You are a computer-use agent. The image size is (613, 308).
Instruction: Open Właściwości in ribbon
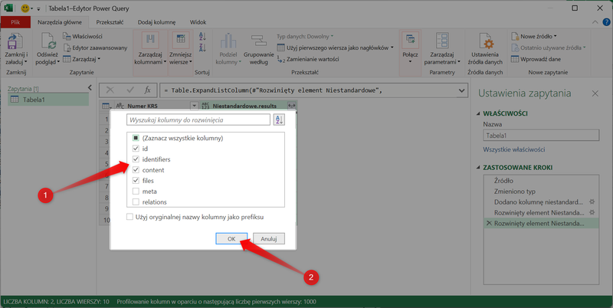click(83, 36)
